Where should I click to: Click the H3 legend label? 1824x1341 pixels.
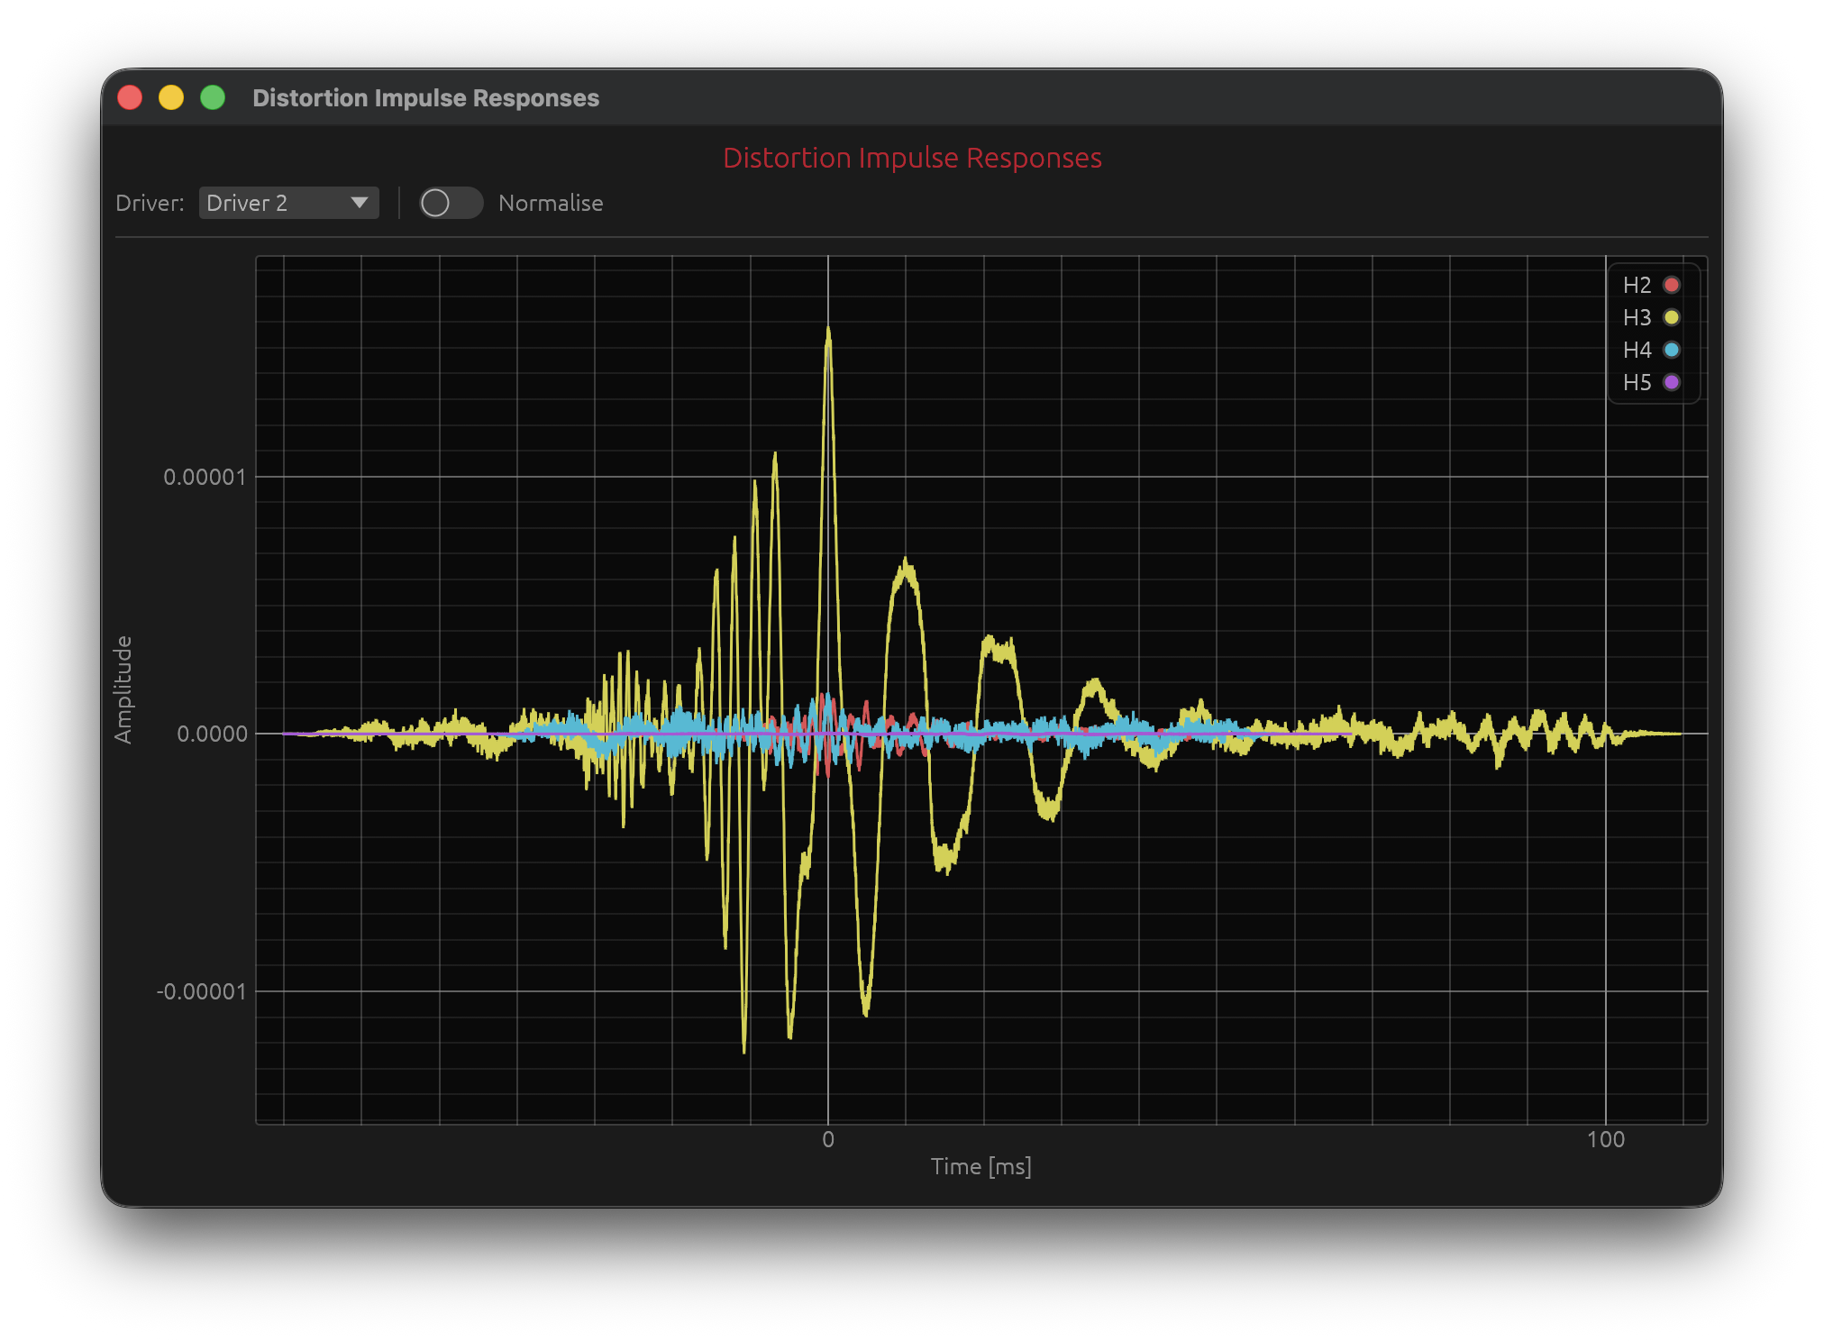(1637, 317)
